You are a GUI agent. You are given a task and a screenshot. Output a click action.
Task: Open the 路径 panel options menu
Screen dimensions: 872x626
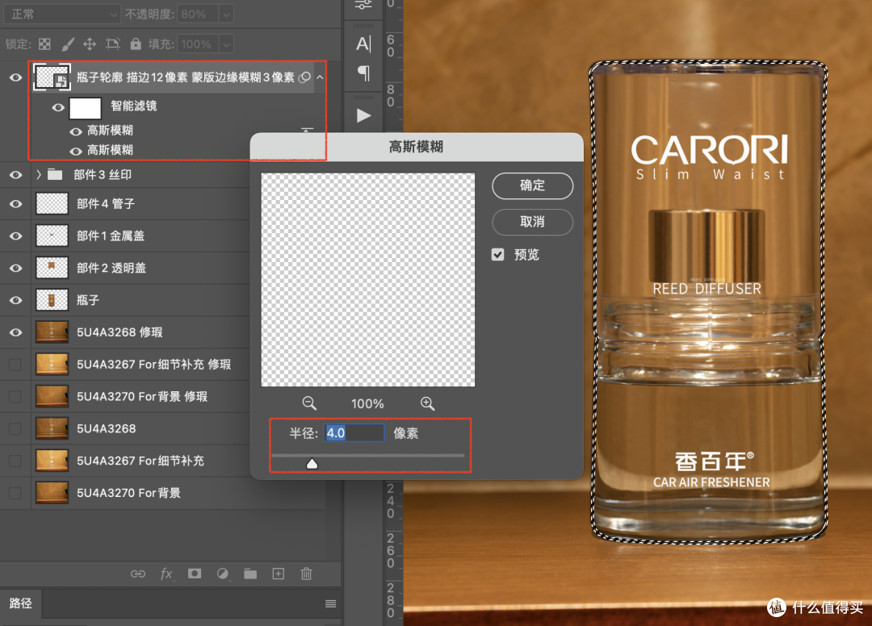330,603
